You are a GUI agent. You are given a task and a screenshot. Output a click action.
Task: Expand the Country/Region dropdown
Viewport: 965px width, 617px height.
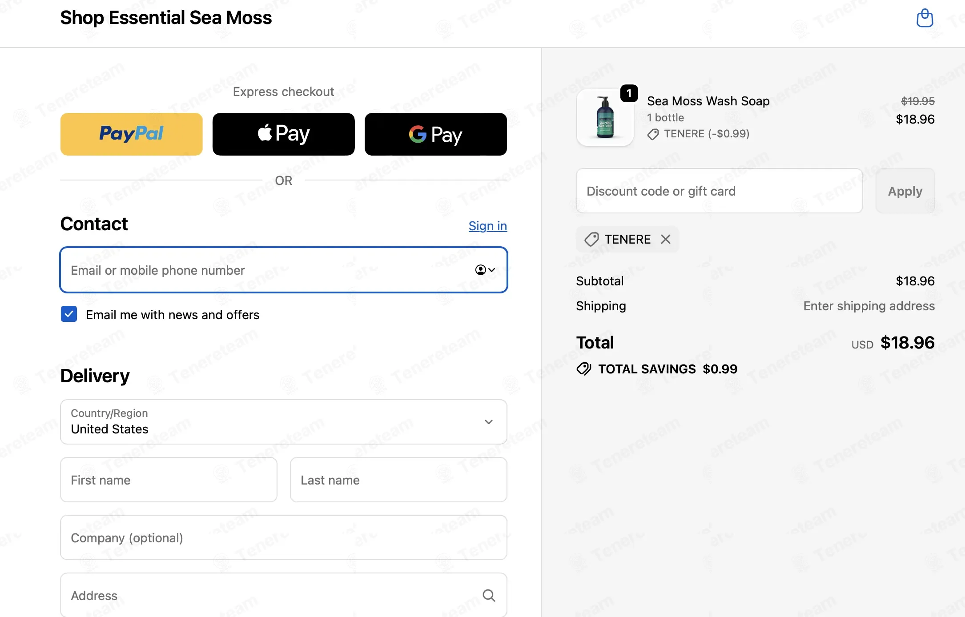pos(284,422)
